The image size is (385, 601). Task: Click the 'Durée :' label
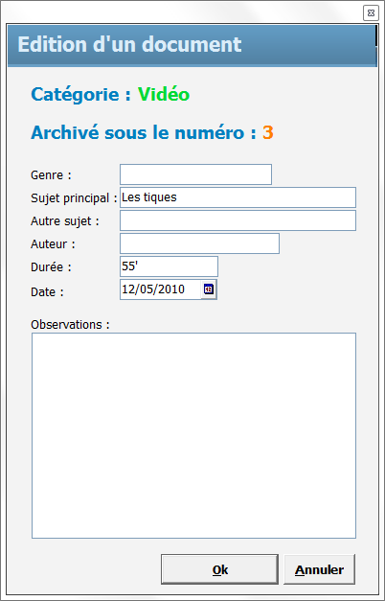pyautogui.click(x=51, y=267)
